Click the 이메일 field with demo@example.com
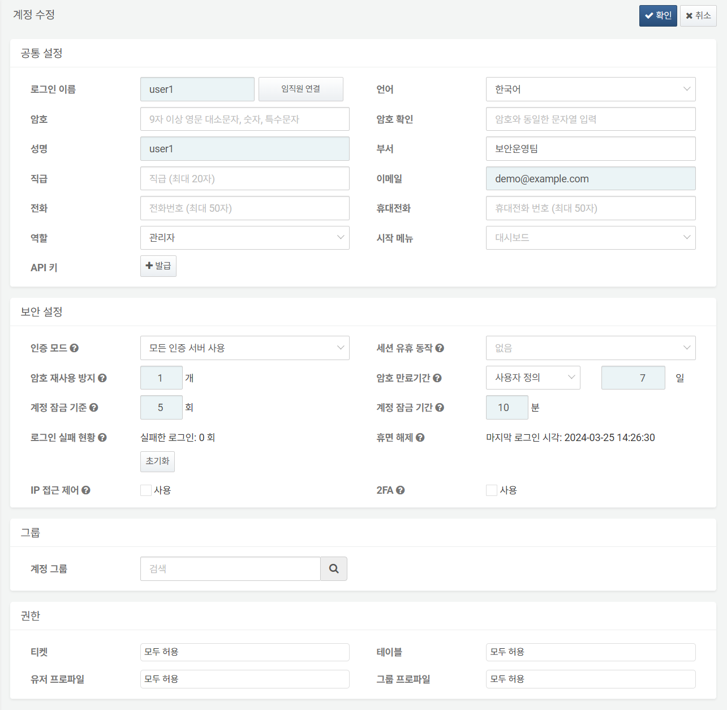727x710 pixels. point(591,178)
